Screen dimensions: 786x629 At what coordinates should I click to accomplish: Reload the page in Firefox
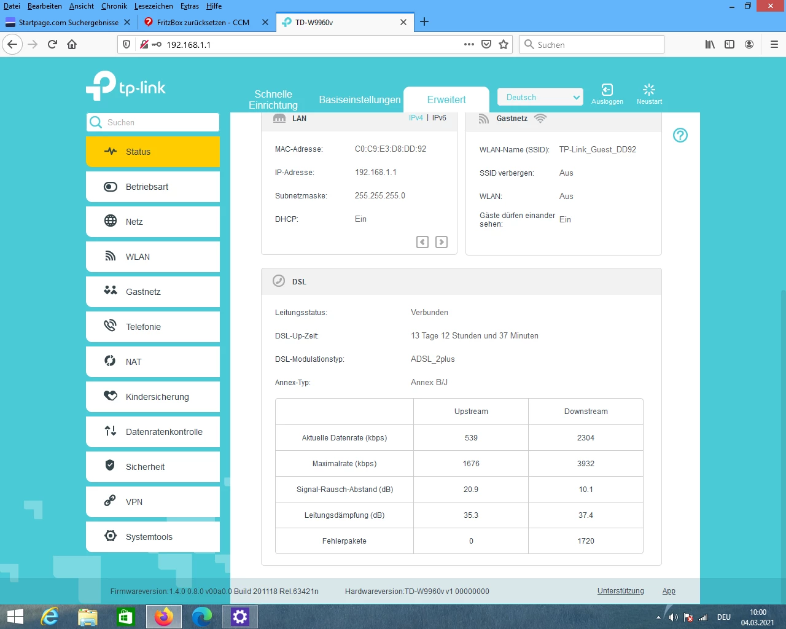(x=52, y=44)
